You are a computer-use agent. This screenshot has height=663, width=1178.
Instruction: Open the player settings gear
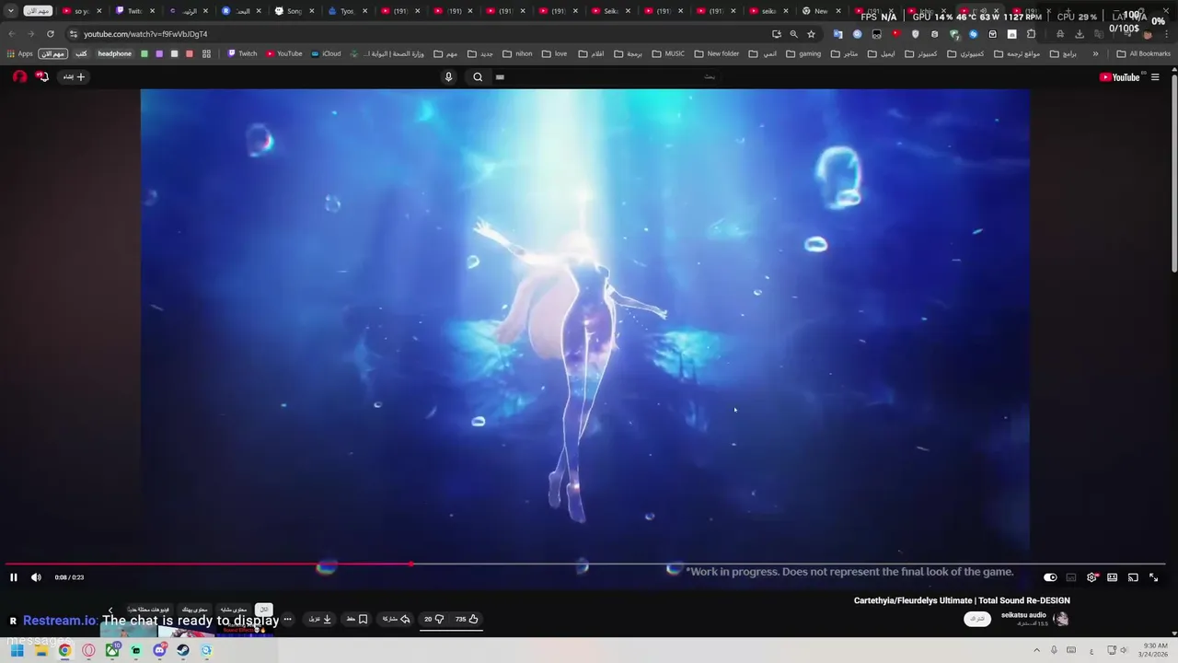1091,577
